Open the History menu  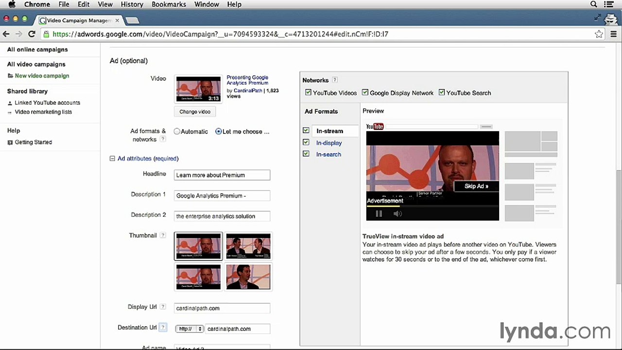pos(132,4)
